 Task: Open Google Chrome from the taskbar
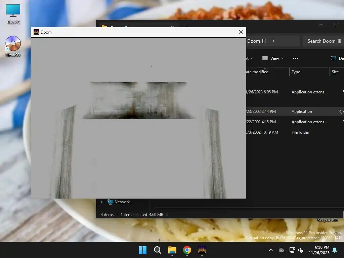(x=187, y=250)
